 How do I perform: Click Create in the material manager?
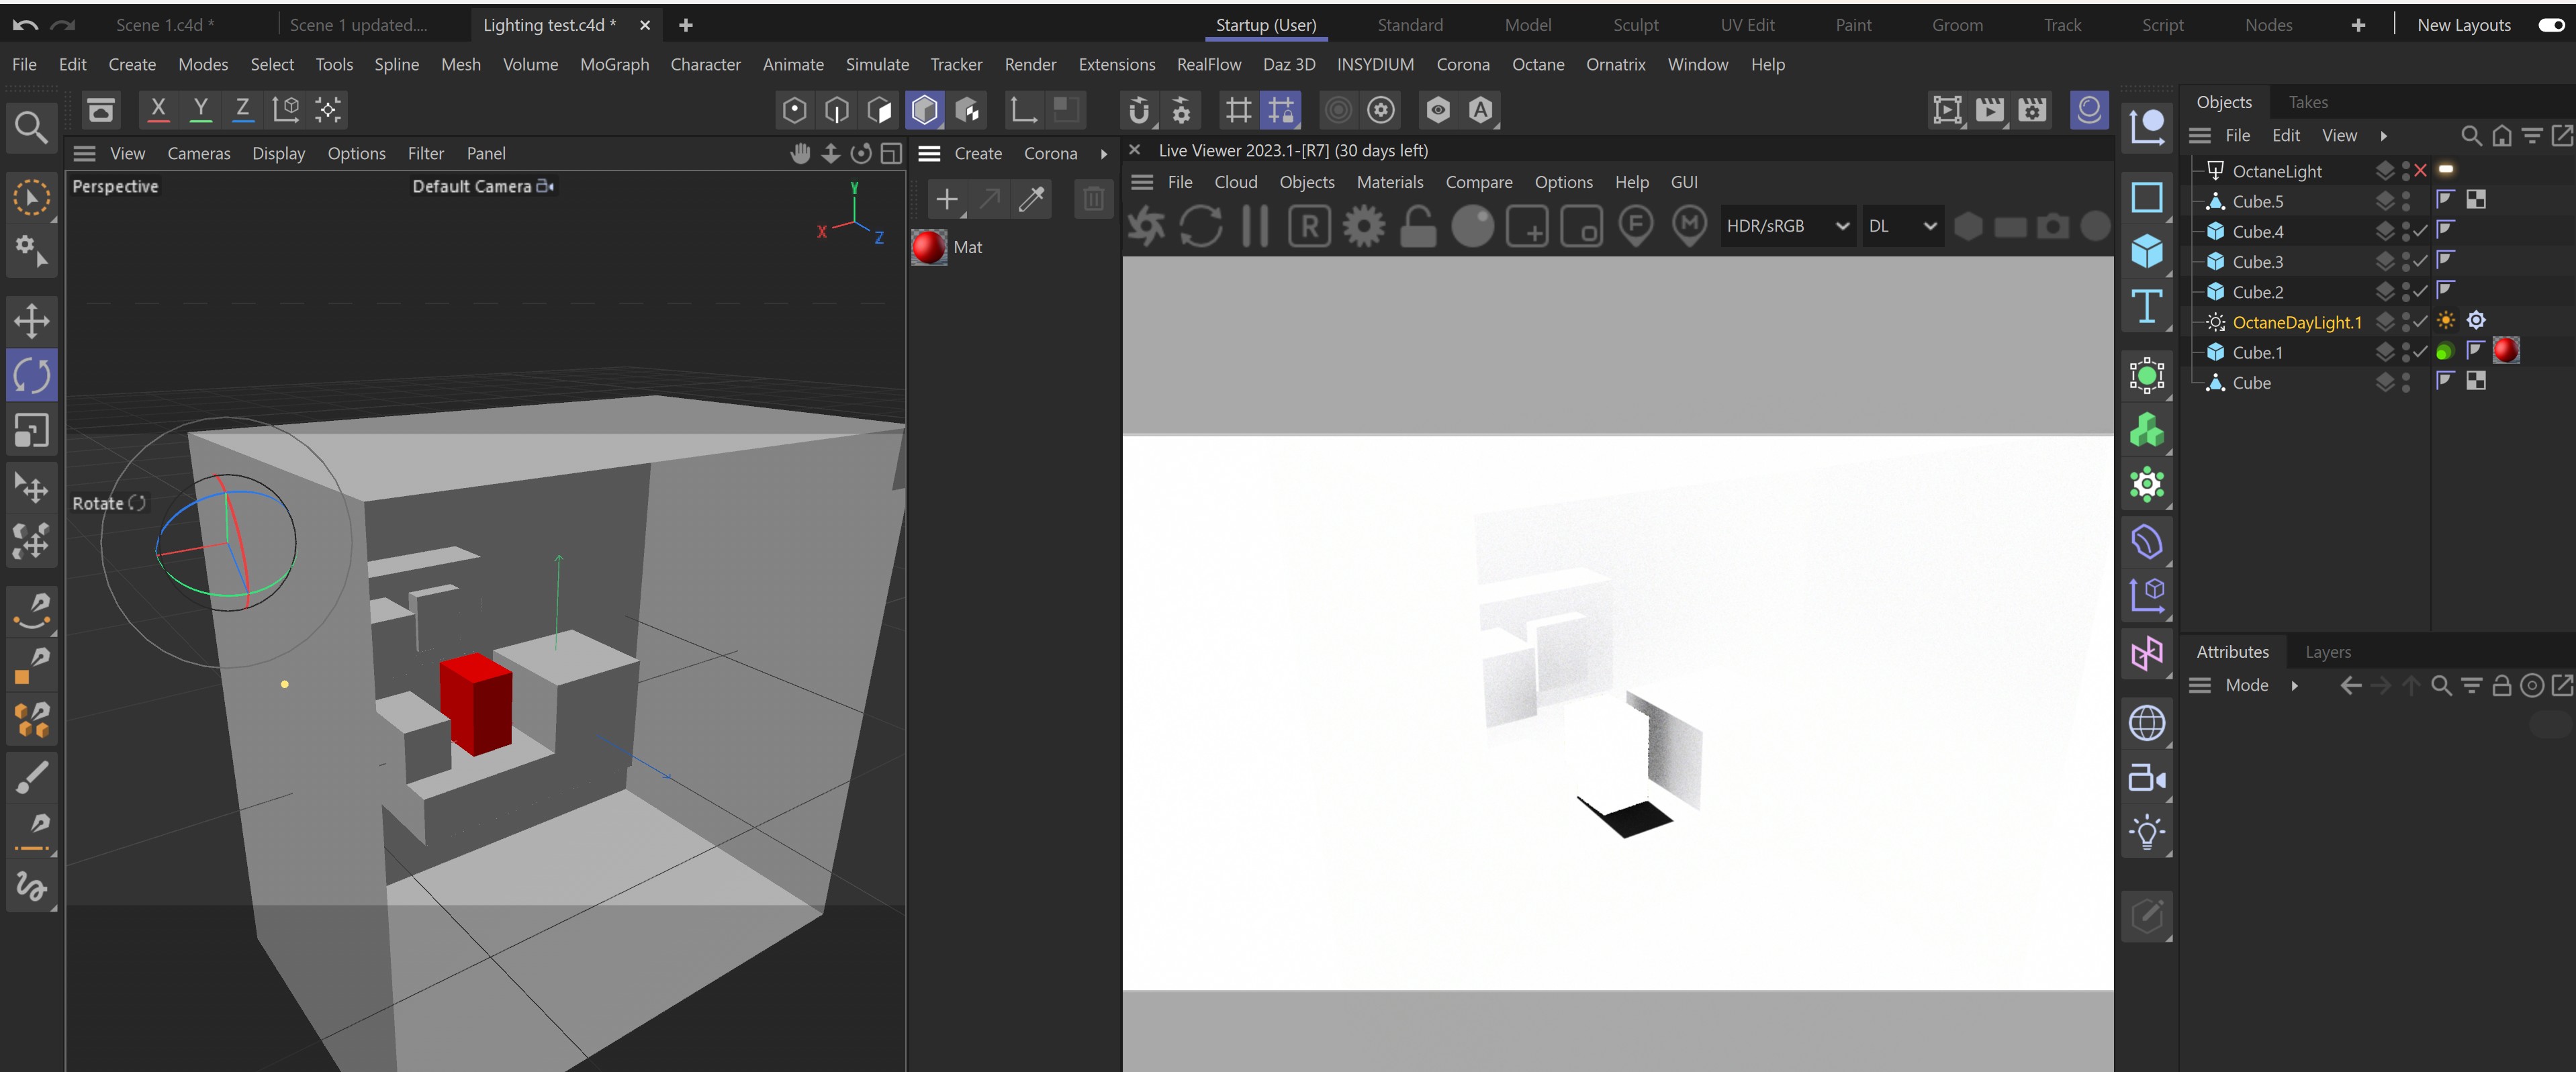point(977,154)
